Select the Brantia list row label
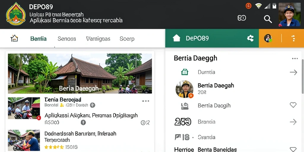 207,122
